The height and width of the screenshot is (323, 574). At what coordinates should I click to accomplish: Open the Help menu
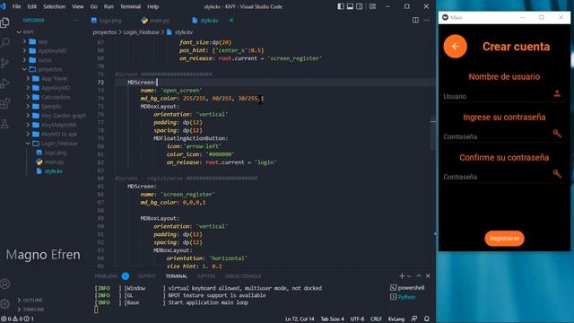tap(153, 6)
